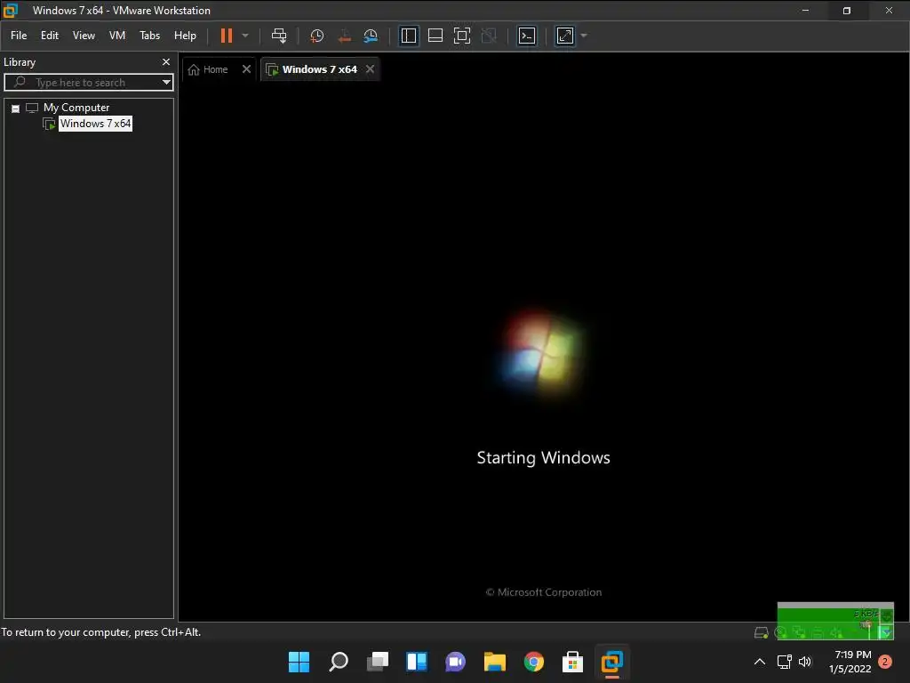Click the Unity mode toolbar icon
The height and width of the screenshot is (683, 910).
coord(490,36)
